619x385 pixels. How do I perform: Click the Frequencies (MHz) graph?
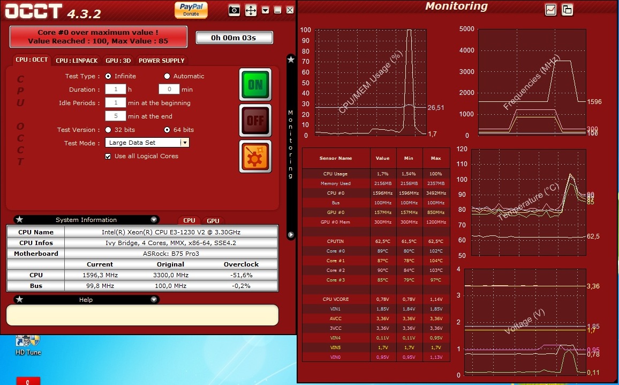tap(532, 82)
